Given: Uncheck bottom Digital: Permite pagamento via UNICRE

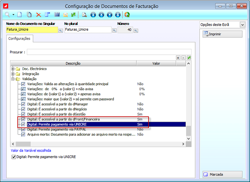Looking at the screenshot, I should click(14, 157).
